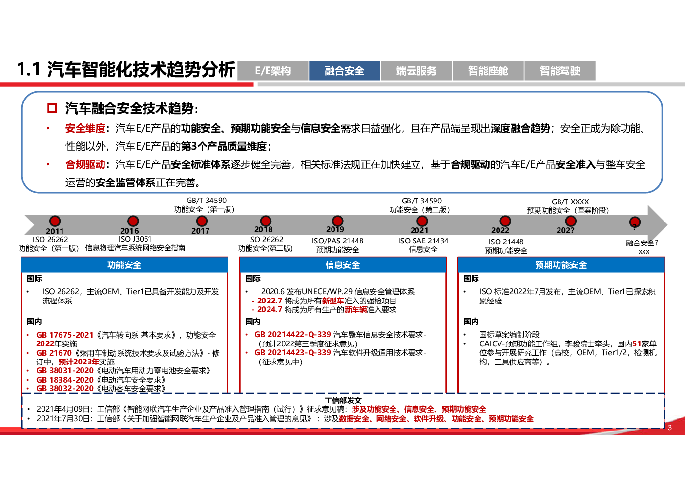Click the 信息安全 blue column header

343,265
